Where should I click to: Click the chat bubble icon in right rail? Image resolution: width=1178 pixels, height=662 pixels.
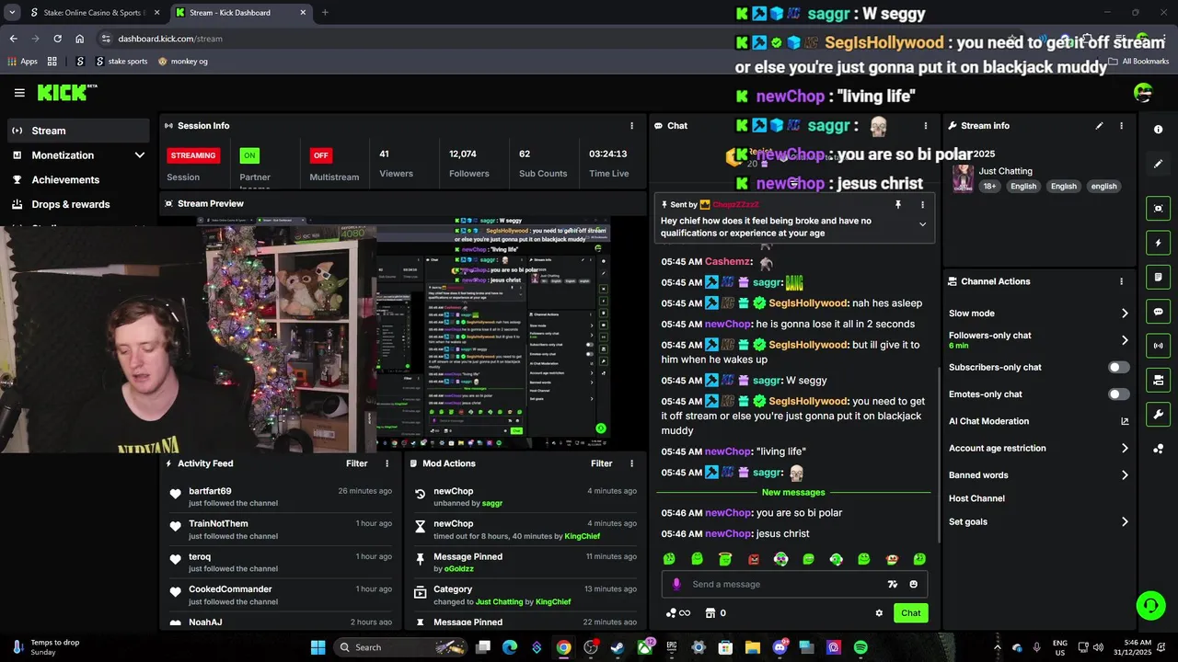tap(1158, 312)
